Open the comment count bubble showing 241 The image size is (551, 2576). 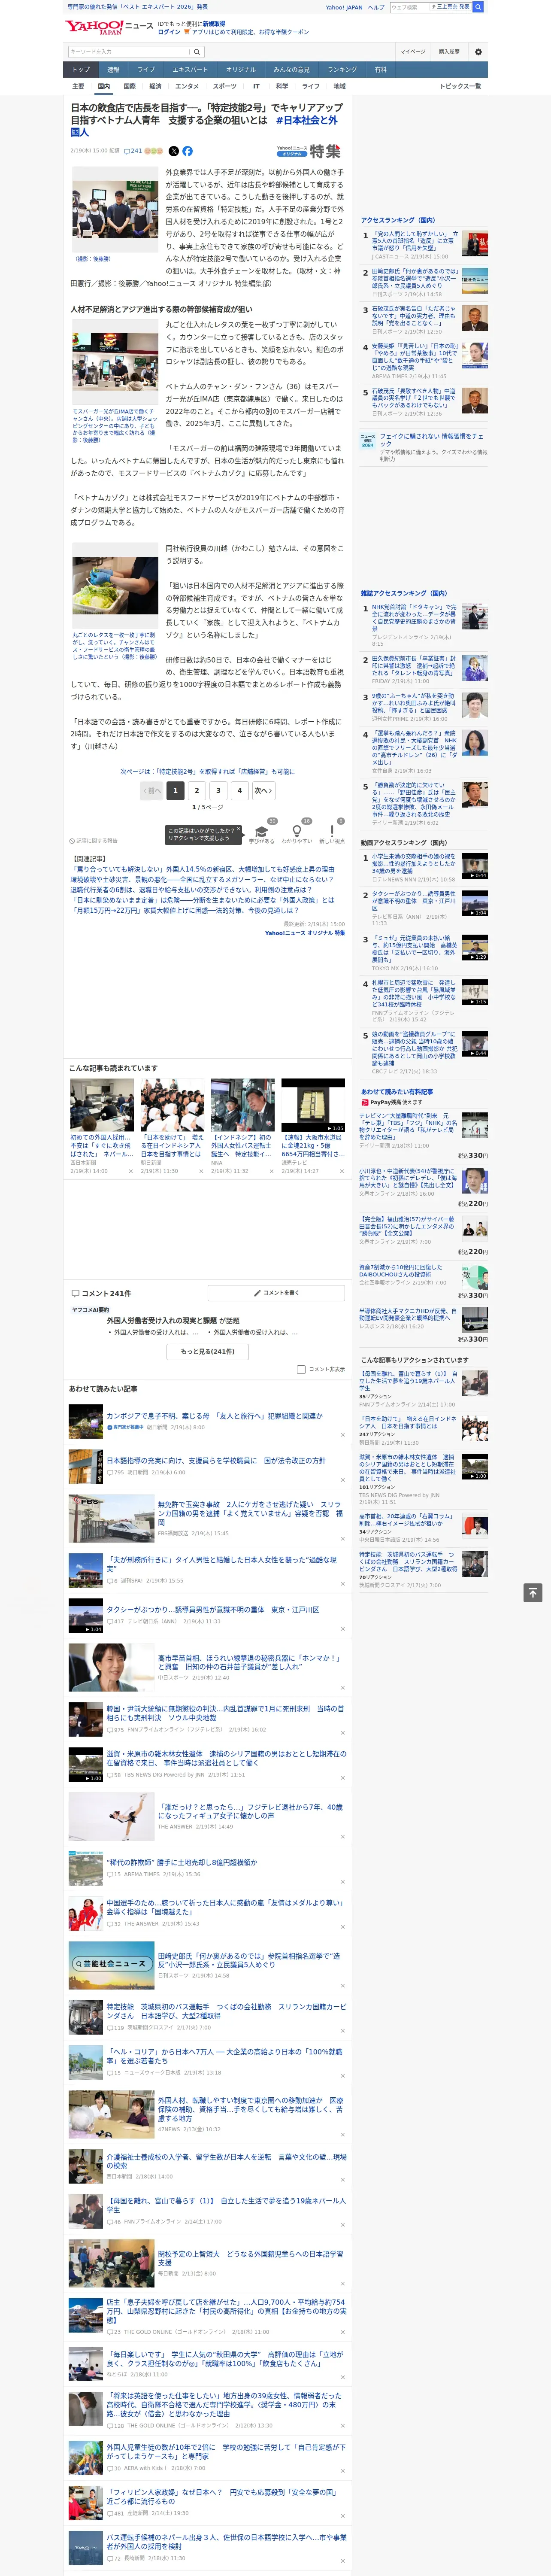[132, 151]
